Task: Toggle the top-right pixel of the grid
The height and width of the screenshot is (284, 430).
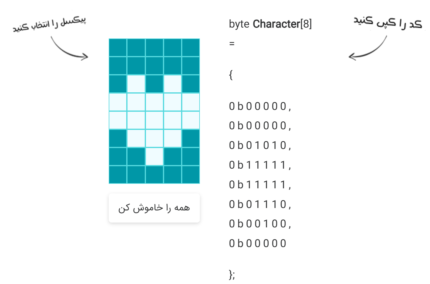Action: pyautogui.click(x=190, y=48)
